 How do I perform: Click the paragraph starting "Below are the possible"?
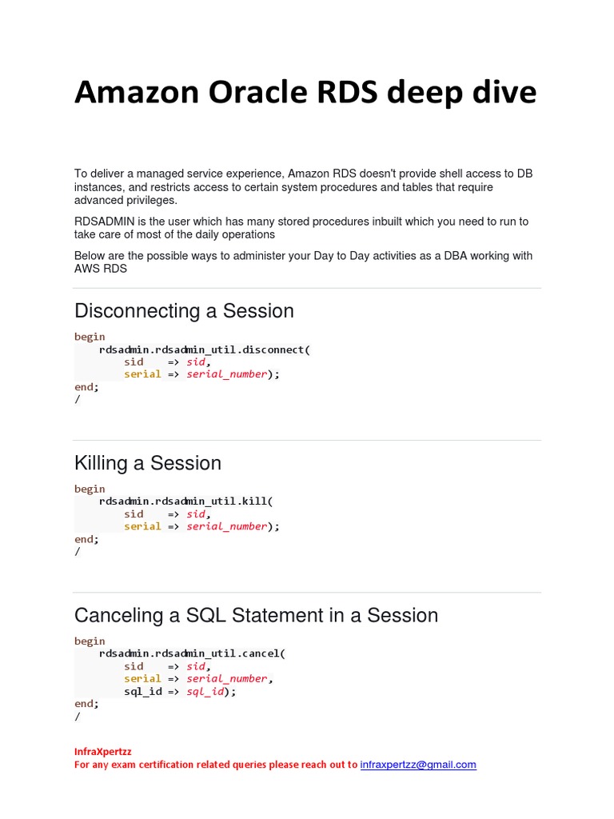pyautogui.click(x=304, y=262)
